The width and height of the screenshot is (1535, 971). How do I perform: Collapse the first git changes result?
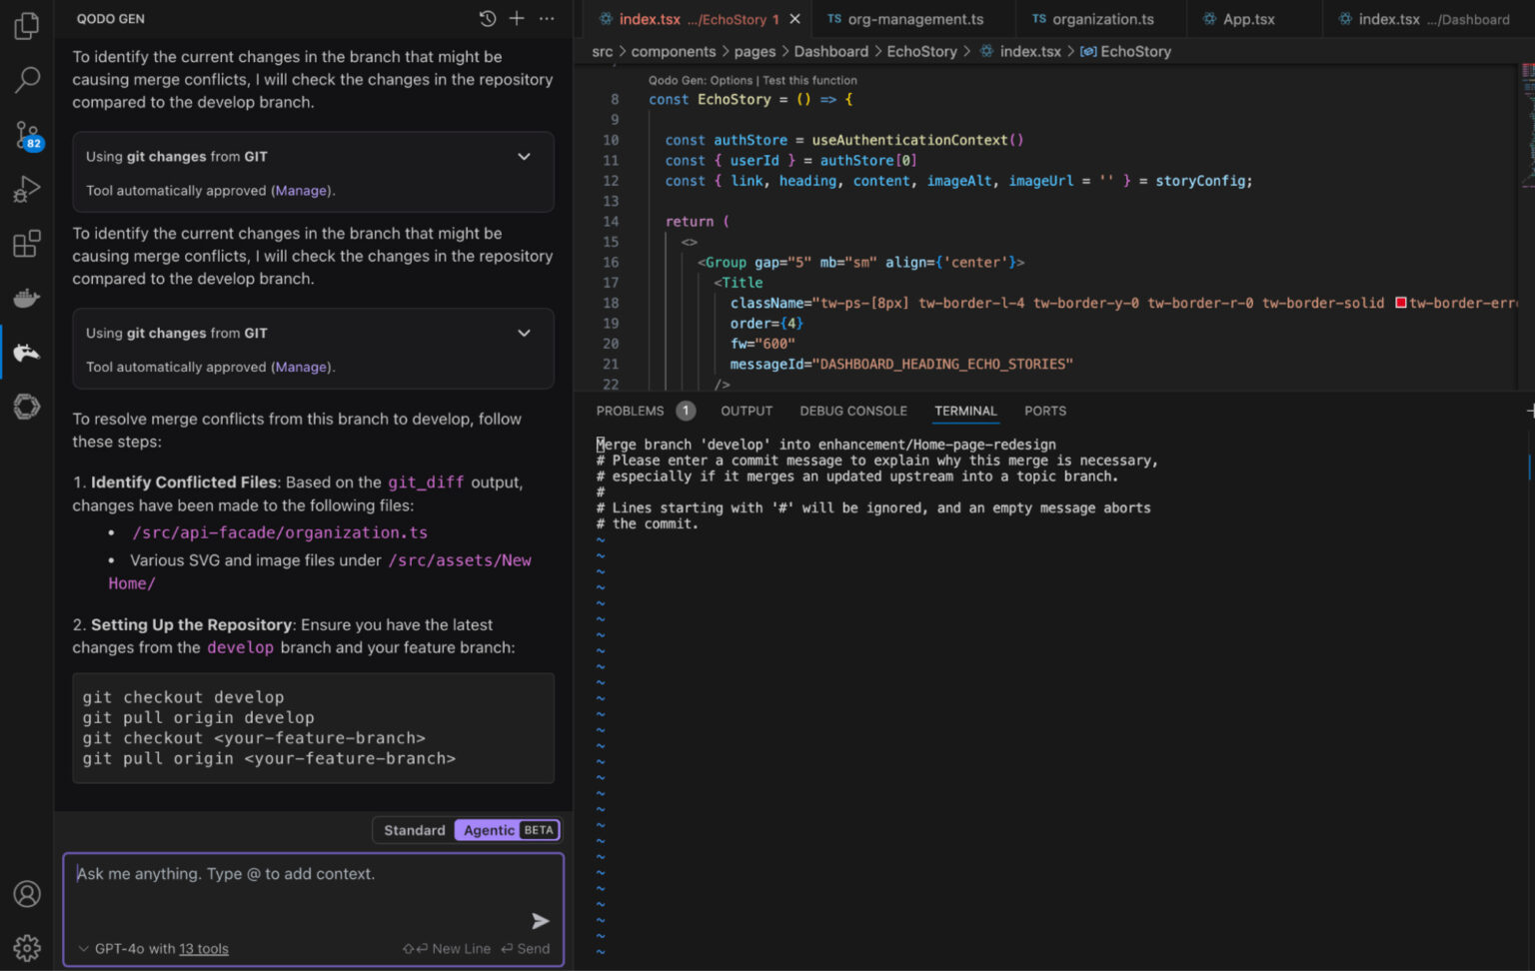pos(524,156)
